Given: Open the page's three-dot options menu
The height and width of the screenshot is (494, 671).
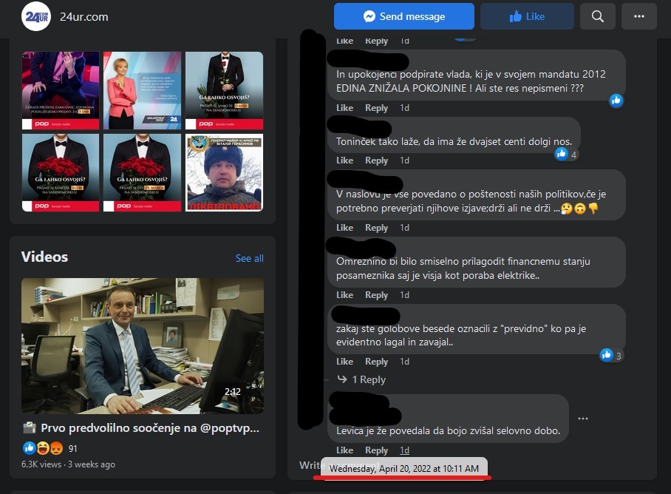Looking at the screenshot, I should pos(638,16).
